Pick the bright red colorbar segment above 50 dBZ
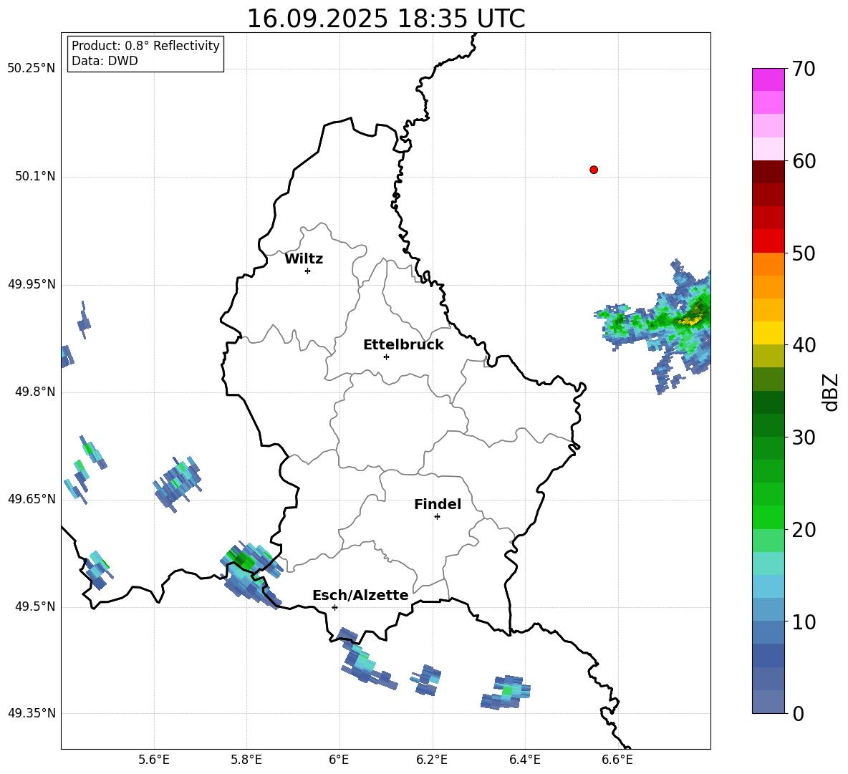The width and height of the screenshot is (848, 774). (x=768, y=241)
